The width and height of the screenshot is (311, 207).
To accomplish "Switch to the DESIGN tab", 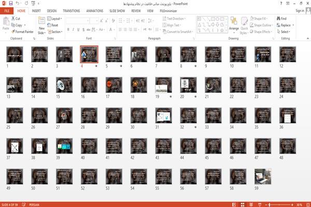I will pyautogui.click(x=52, y=11).
